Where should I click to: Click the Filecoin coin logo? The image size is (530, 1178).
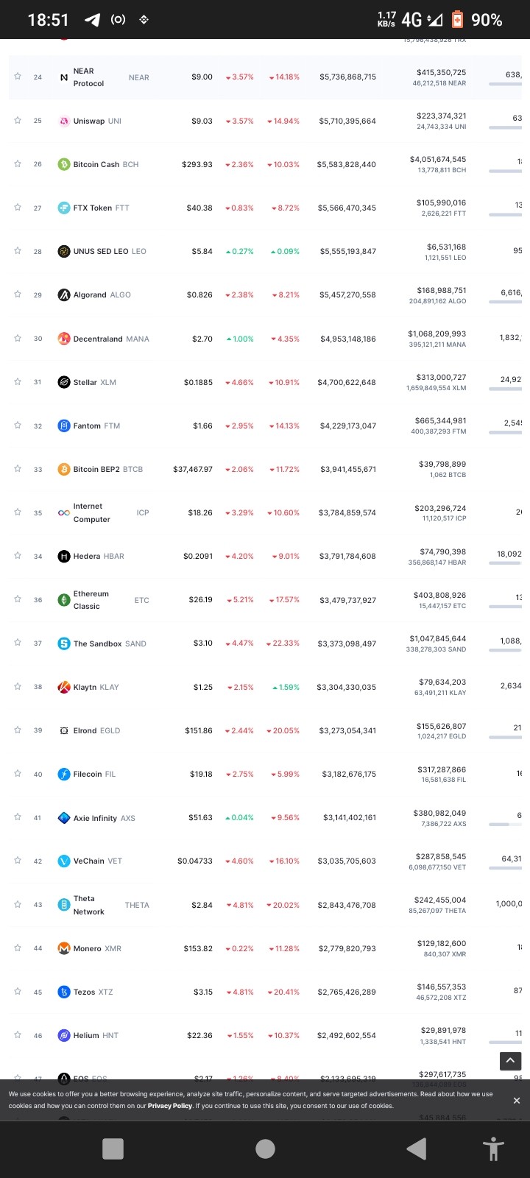pos(64,774)
